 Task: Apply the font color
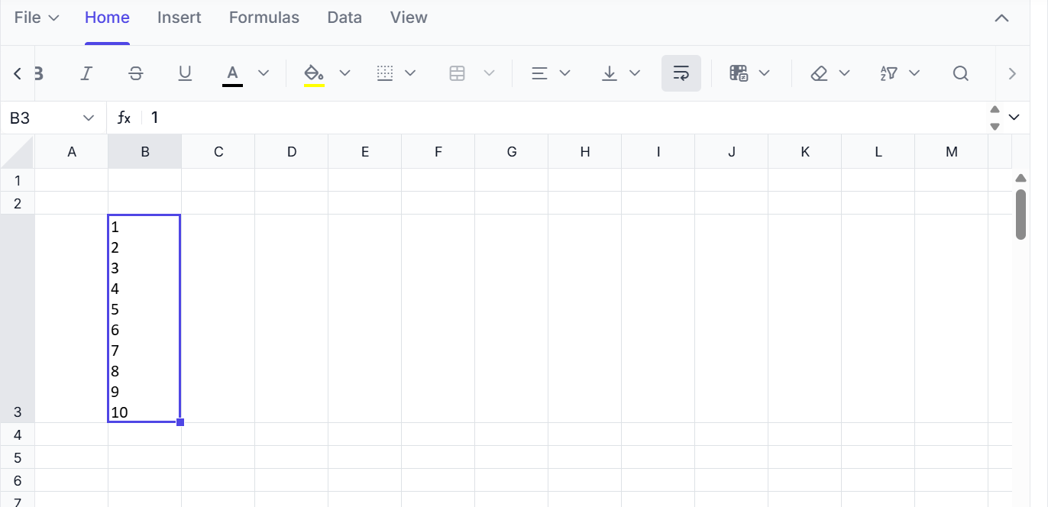click(x=232, y=73)
